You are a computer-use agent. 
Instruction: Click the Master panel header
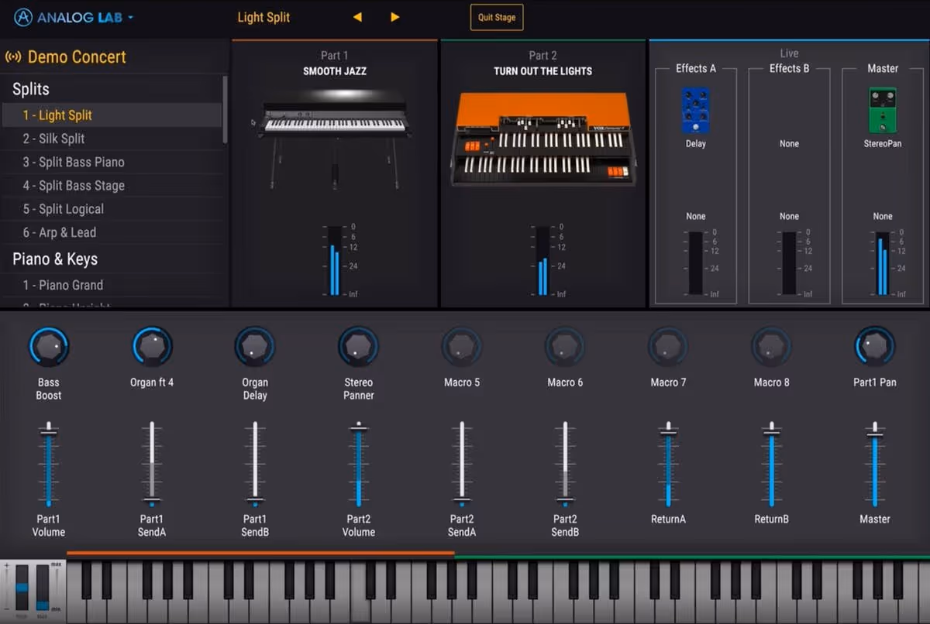coord(883,69)
